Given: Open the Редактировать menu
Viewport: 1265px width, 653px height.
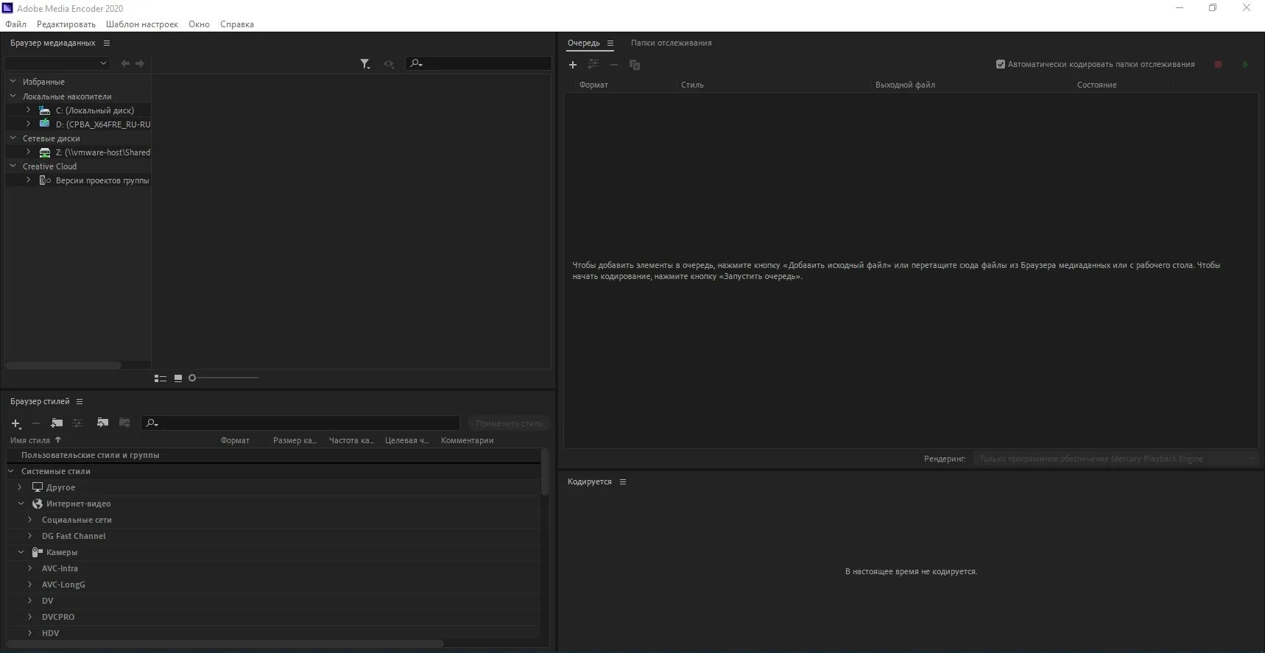Looking at the screenshot, I should 66,24.
